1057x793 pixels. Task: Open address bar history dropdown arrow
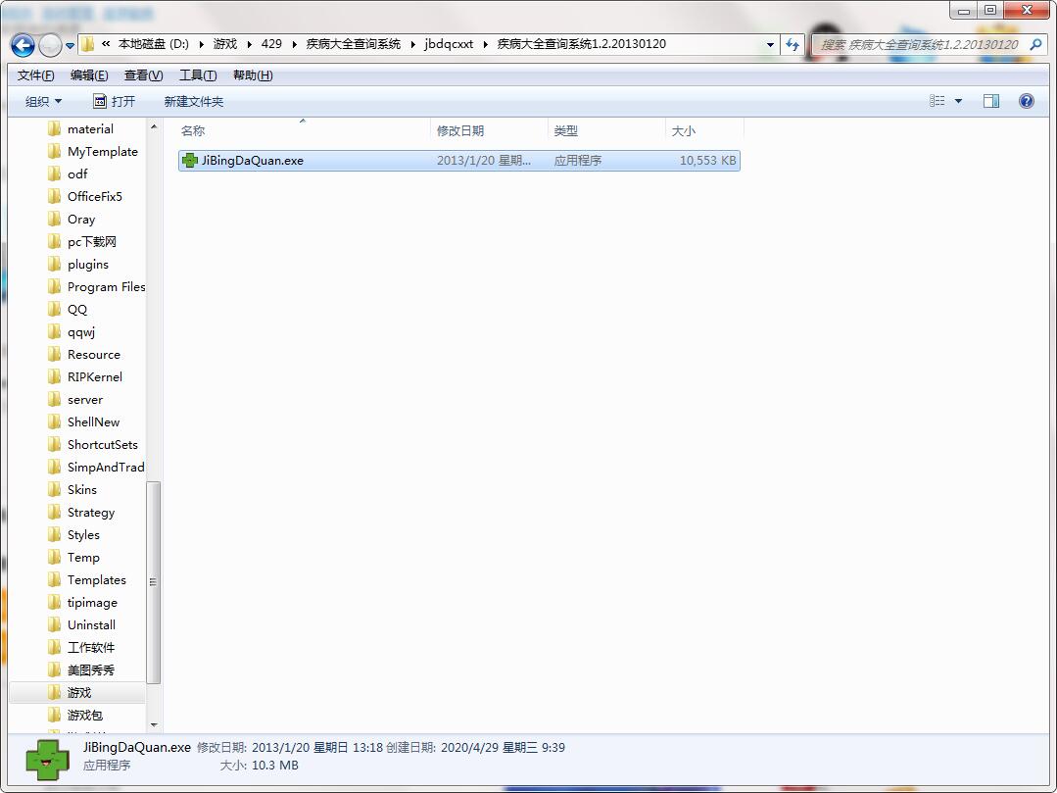point(771,44)
